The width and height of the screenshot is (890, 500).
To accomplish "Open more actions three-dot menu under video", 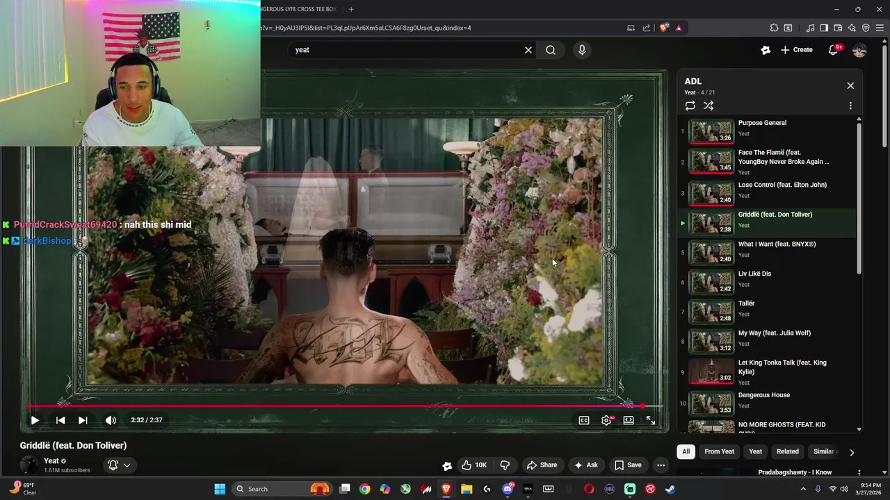I will (661, 465).
